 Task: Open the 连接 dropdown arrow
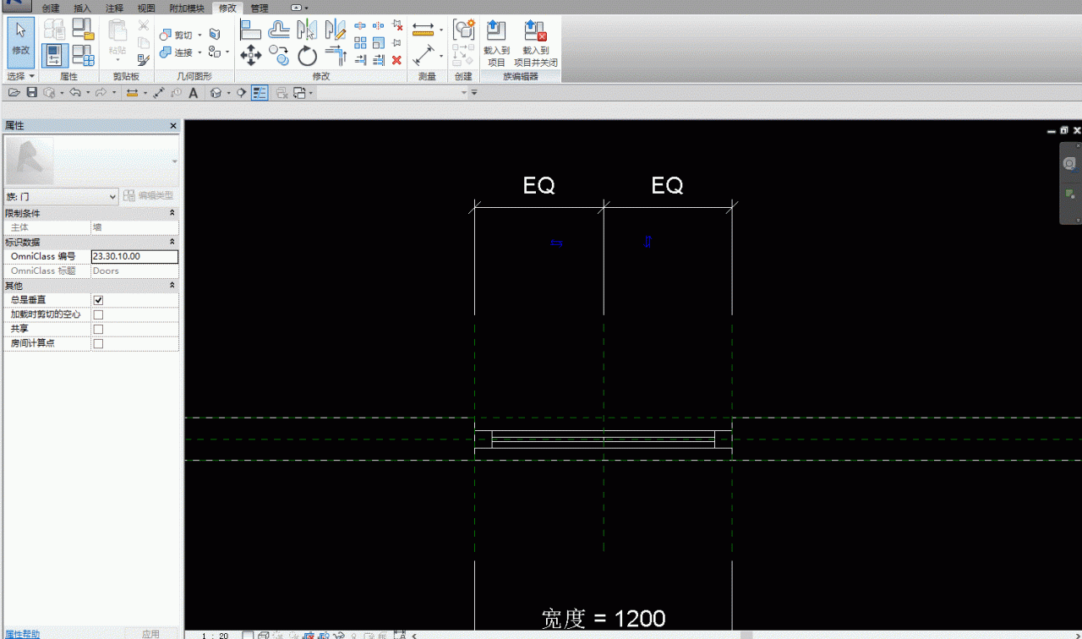[x=200, y=52]
